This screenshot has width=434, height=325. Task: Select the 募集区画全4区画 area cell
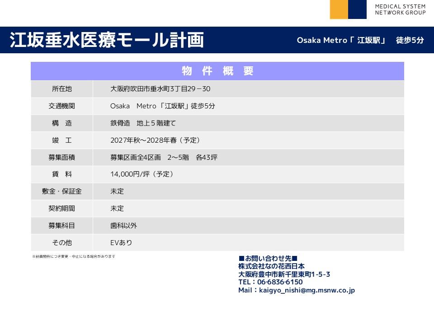pyautogui.click(x=164, y=157)
